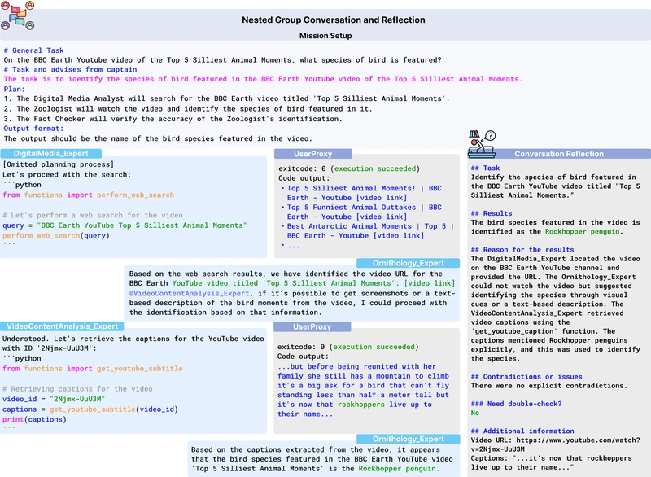Click '## Contradictions or issues' heading

coord(526,377)
